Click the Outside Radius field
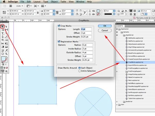 click(87, 52)
